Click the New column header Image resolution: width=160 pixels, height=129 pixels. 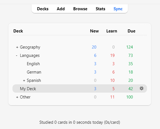tap(94, 31)
